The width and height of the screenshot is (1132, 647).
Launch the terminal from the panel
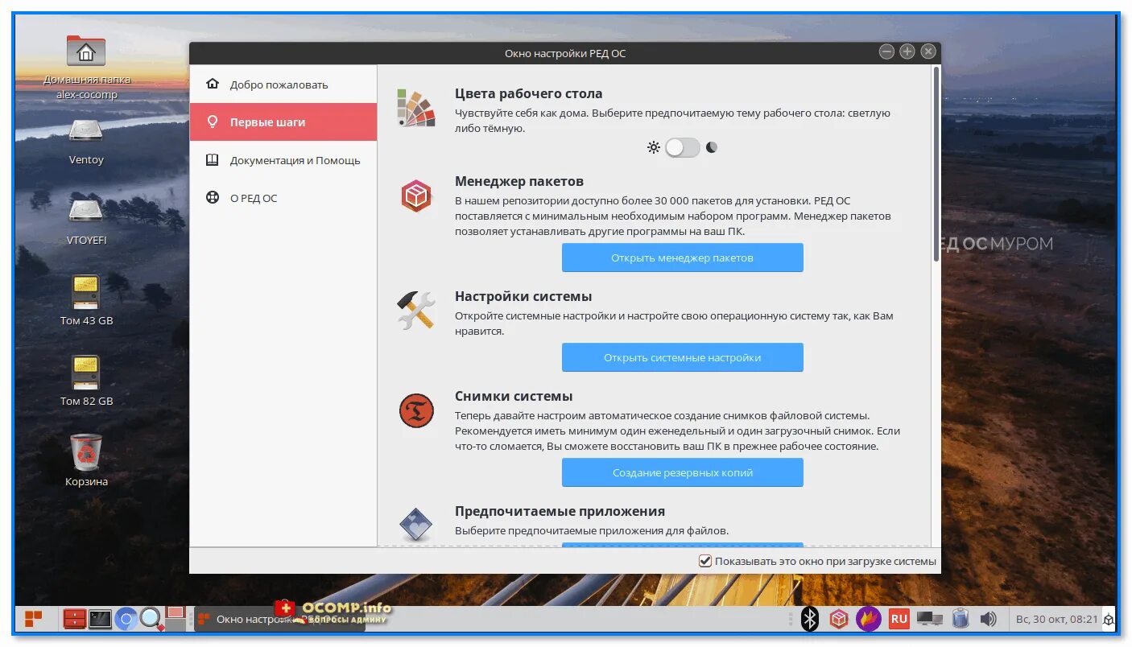tap(100, 619)
